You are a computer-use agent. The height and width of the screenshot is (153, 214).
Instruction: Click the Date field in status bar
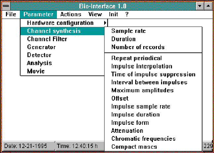pos(26,146)
